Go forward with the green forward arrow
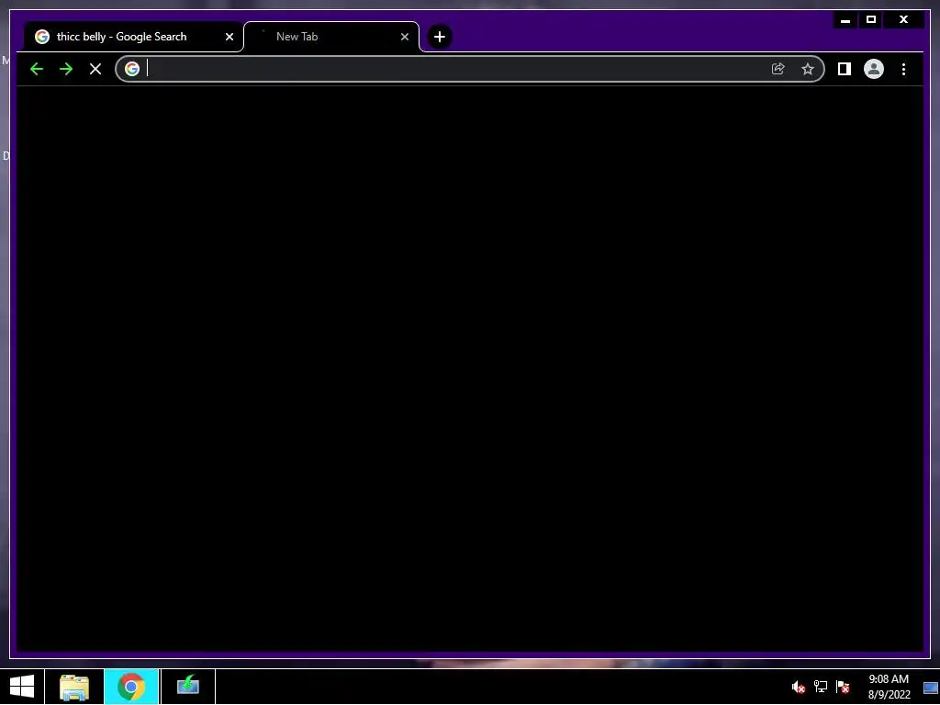 click(66, 69)
